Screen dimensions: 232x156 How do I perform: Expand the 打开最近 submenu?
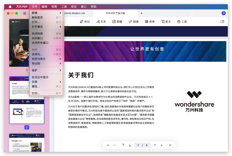46,27
